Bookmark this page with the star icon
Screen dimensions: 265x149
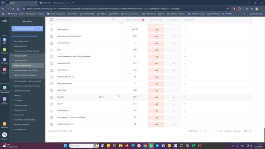click(227, 9)
